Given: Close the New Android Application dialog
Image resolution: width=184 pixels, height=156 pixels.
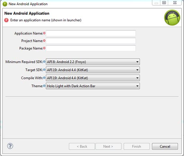Looking at the screenshot, I should pyautogui.click(x=175, y=3).
